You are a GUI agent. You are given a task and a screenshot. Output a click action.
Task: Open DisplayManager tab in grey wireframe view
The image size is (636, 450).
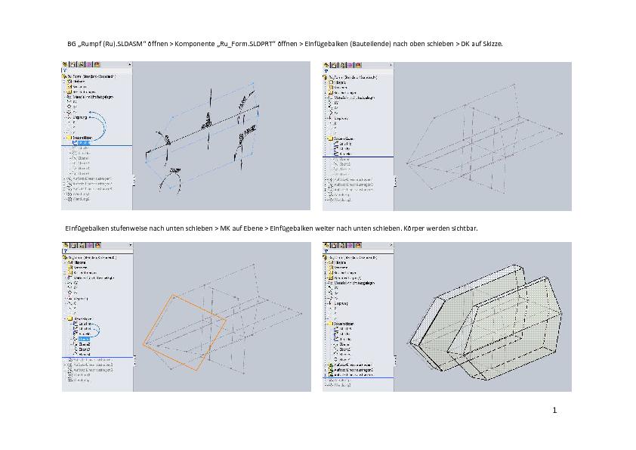click(x=359, y=65)
